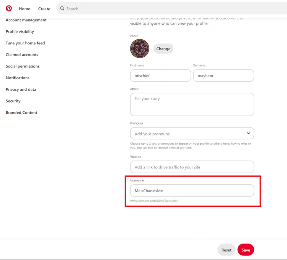Viewport: 287px width, 260px height.
Task: Click the 'Pronouns' field label
Action: click(x=137, y=123)
